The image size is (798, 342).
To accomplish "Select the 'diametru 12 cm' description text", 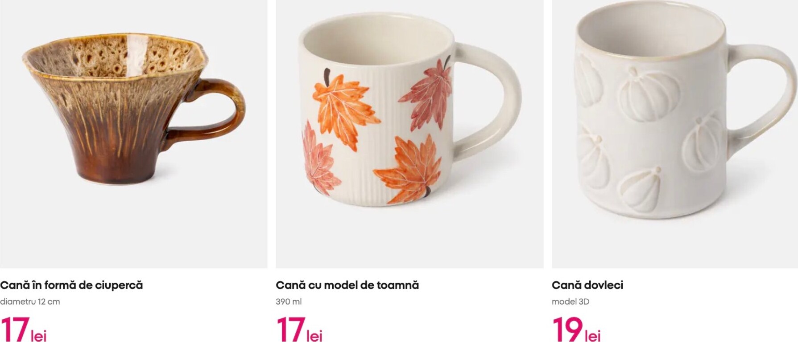I will point(30,301).
